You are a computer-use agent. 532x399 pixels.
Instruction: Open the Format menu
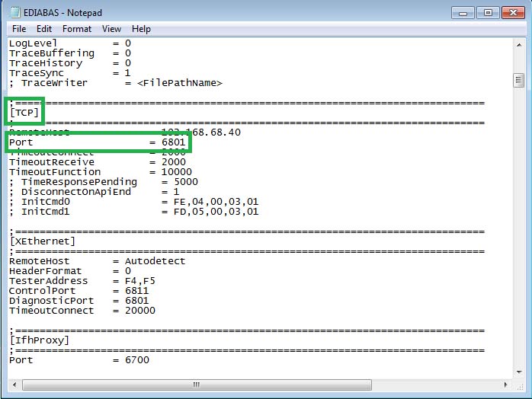[77, 29]
